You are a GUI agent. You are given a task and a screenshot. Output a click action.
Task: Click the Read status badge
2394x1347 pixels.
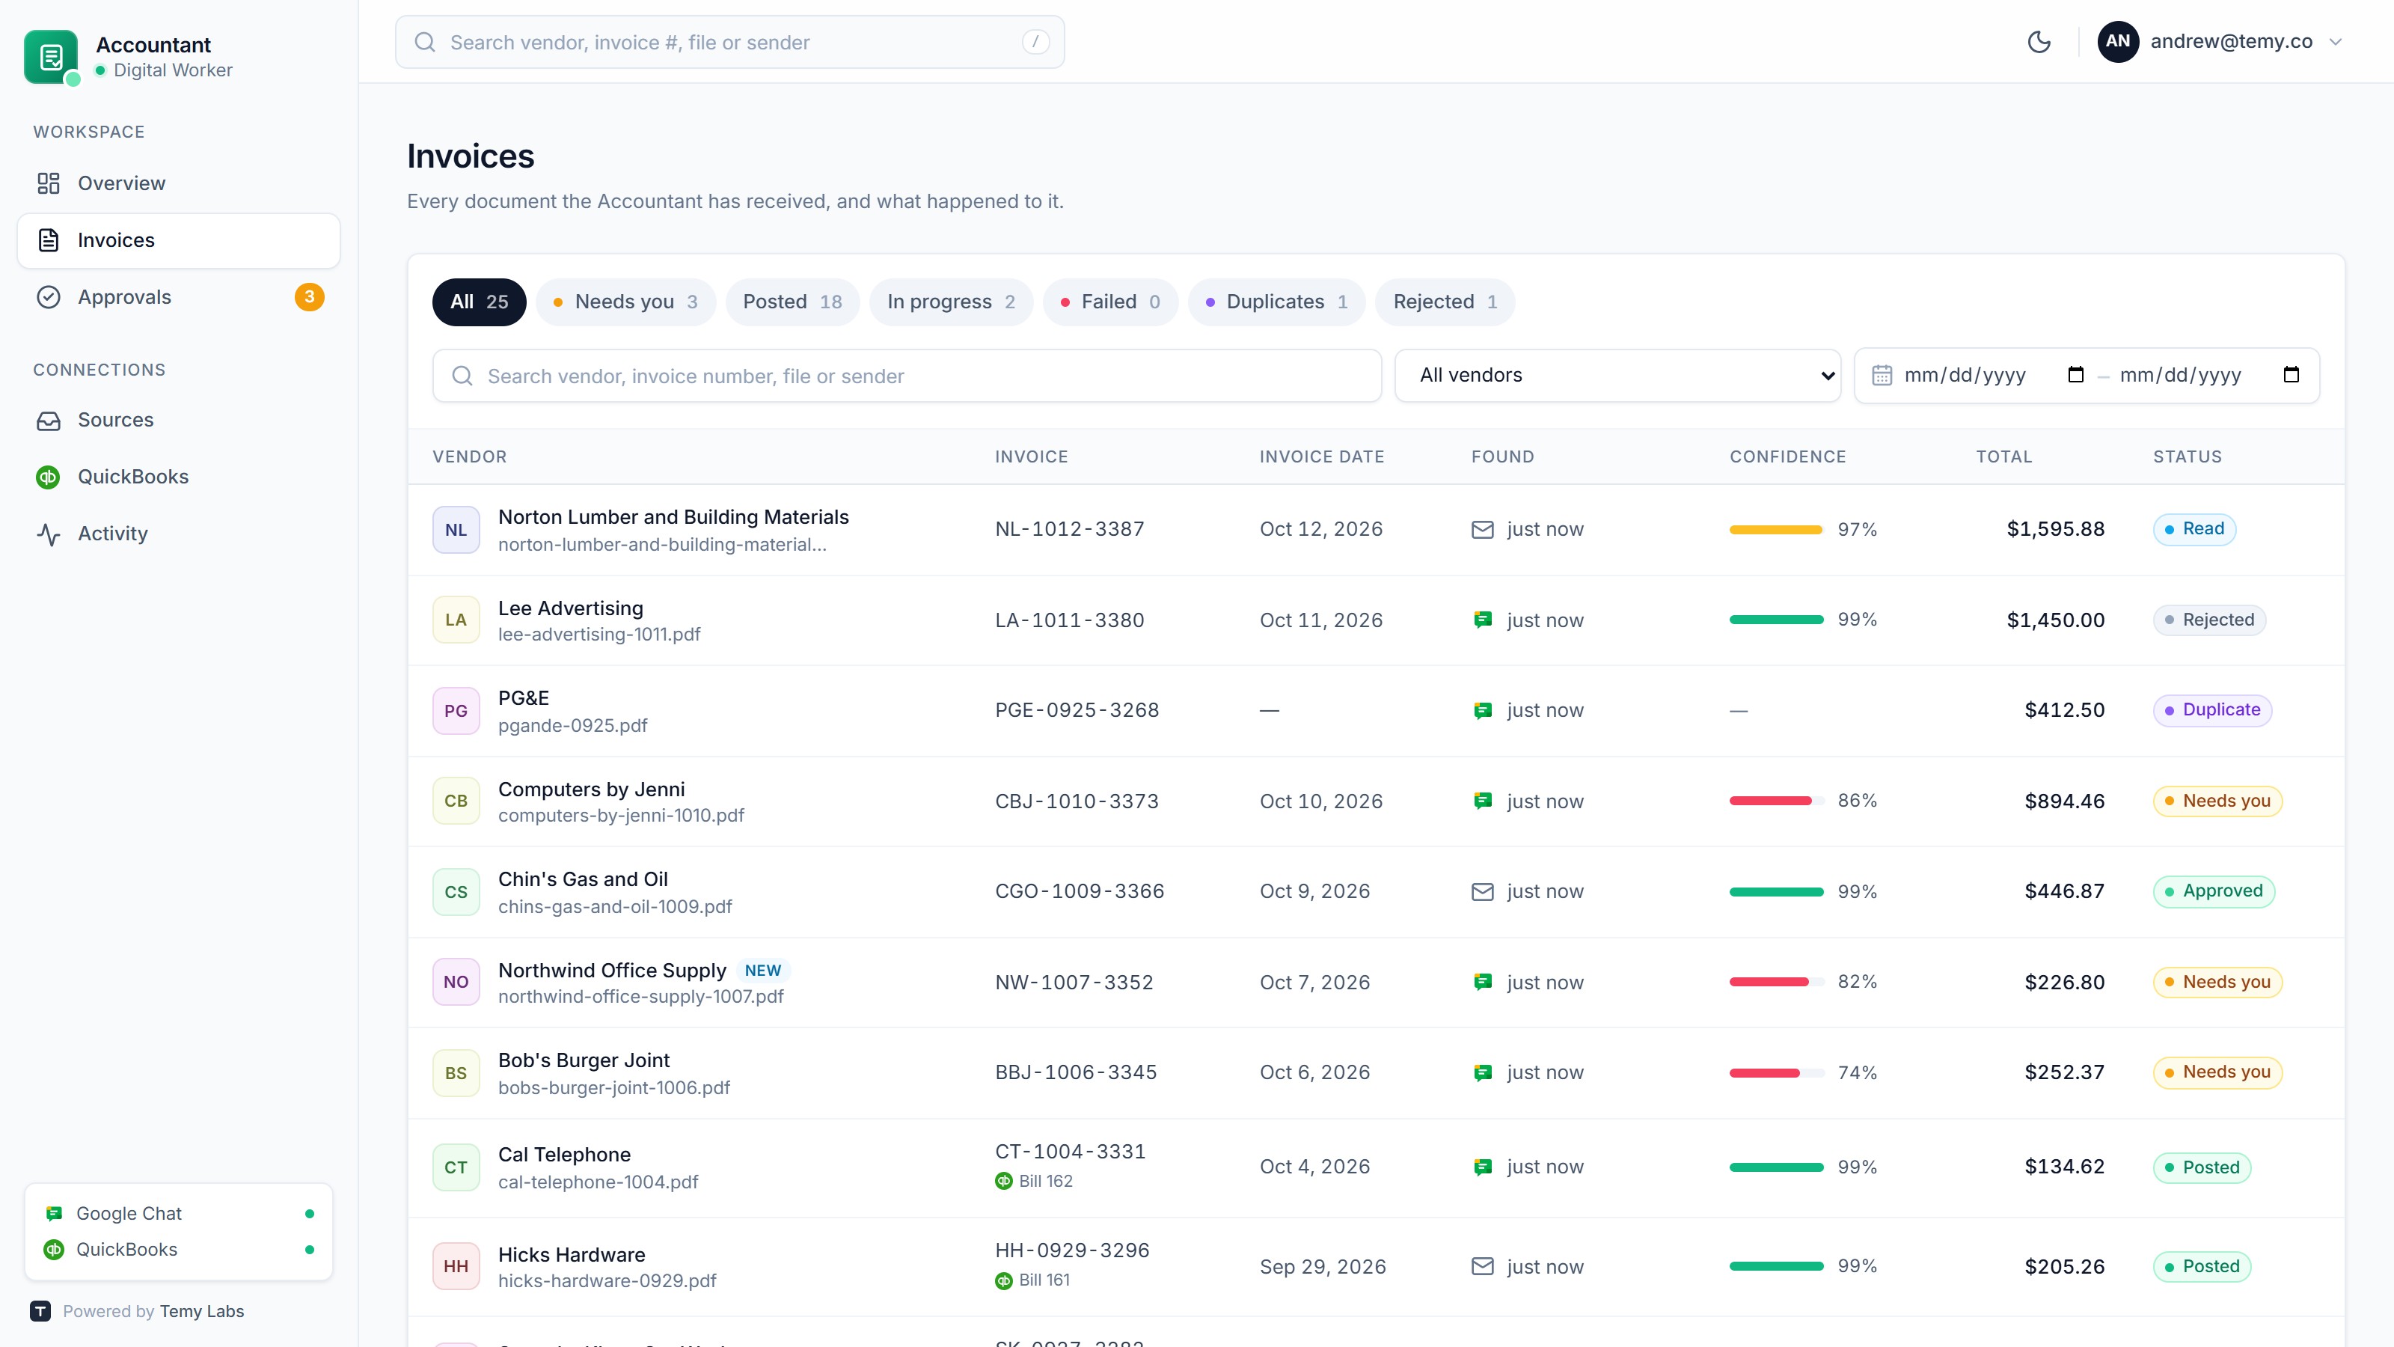pos(2194,529)
